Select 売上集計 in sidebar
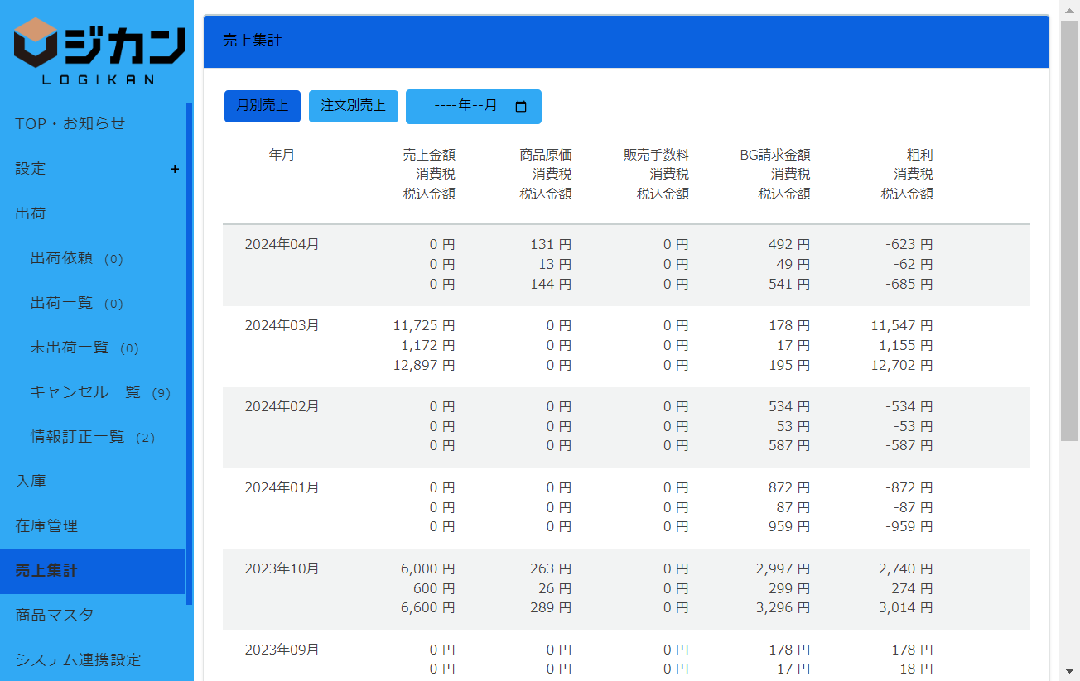The width and height of the screenshot is (1080, 681). (x=46, y=571)
